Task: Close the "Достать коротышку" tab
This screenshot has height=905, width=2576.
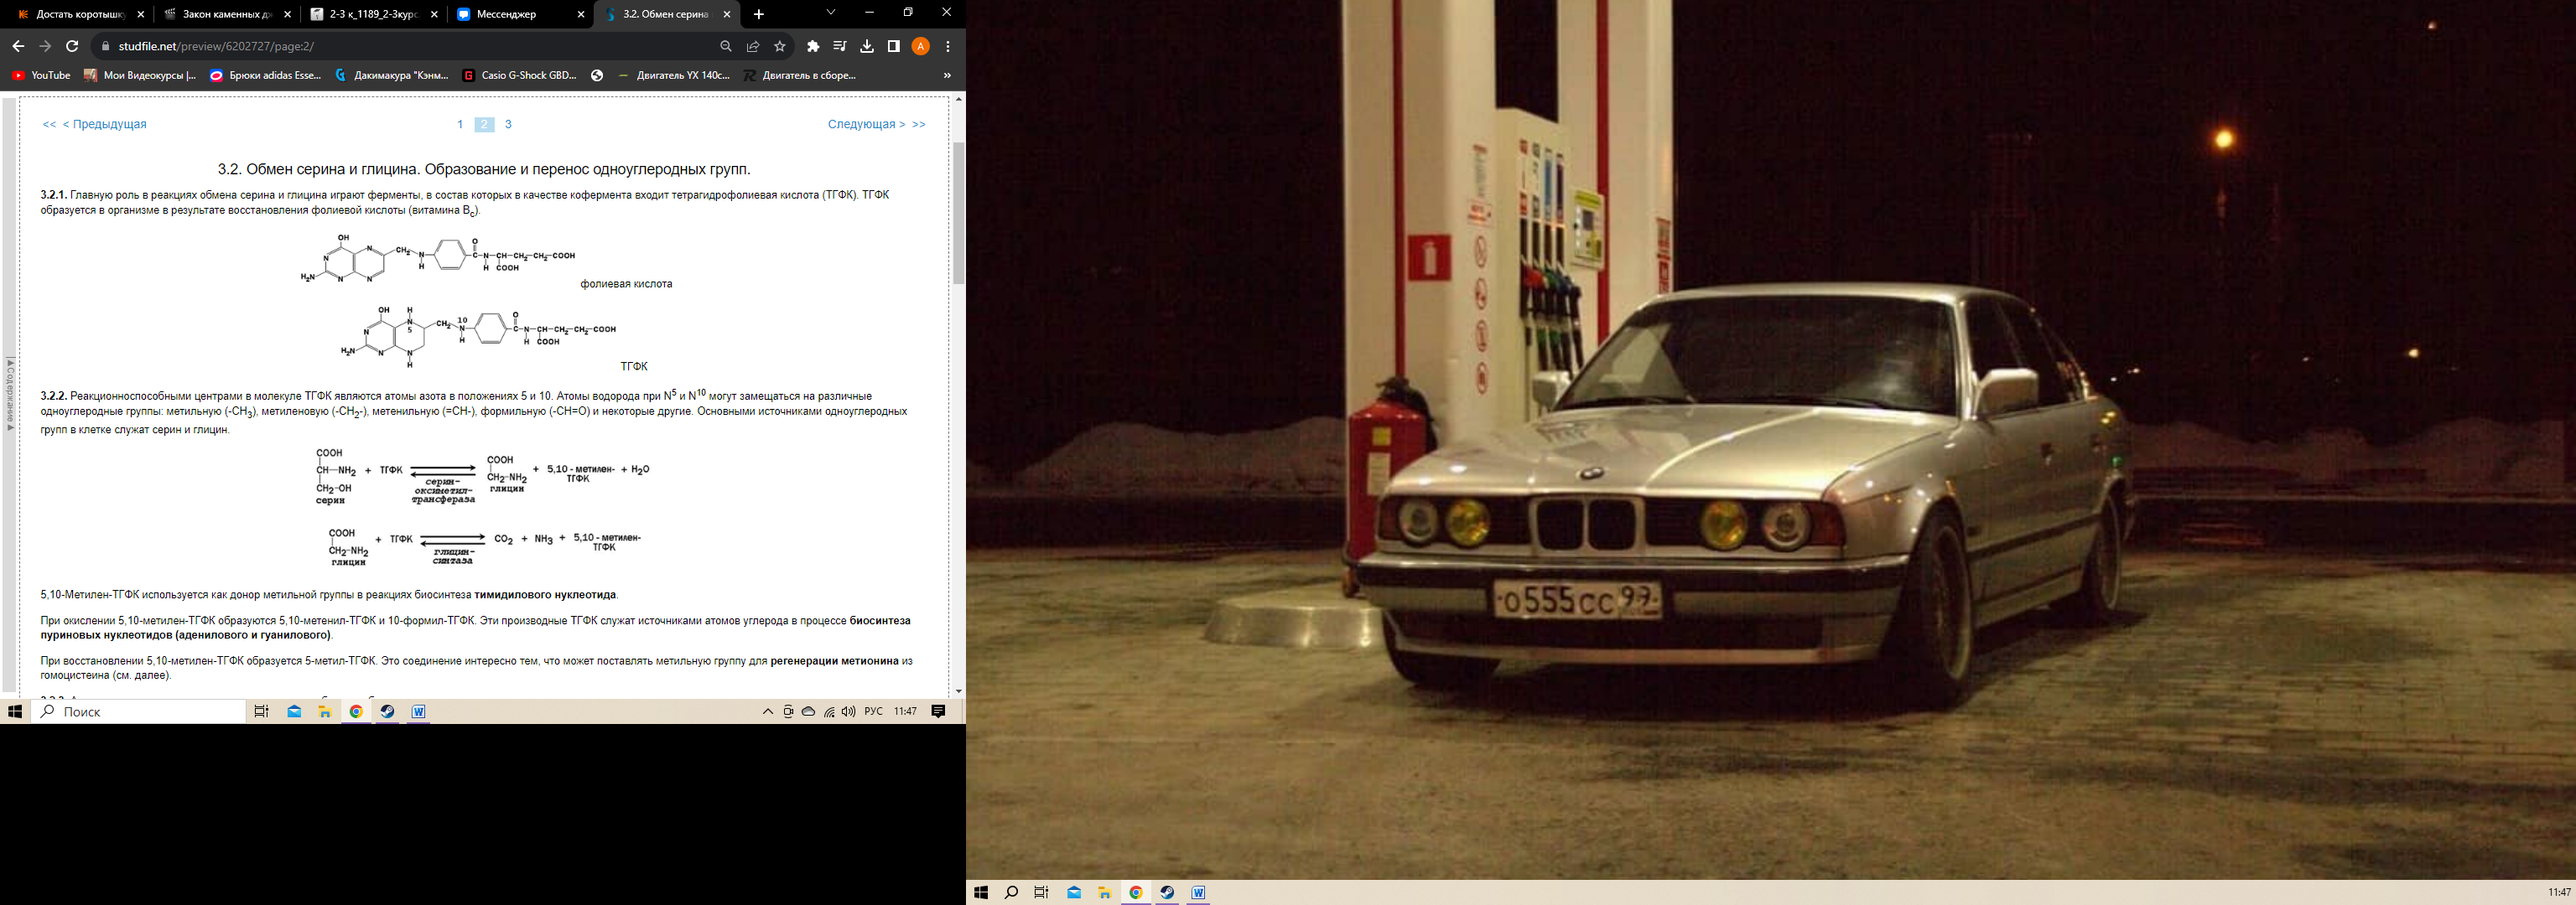Action: pos(141,15)
